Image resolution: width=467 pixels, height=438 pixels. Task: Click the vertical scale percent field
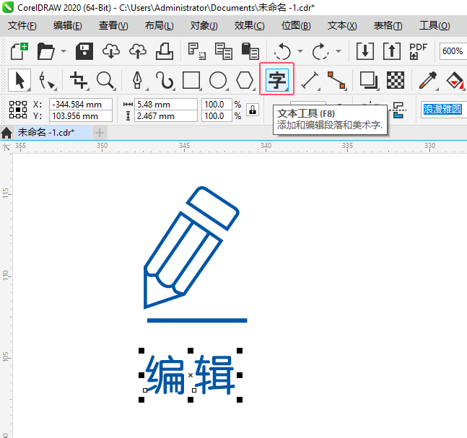217,116
